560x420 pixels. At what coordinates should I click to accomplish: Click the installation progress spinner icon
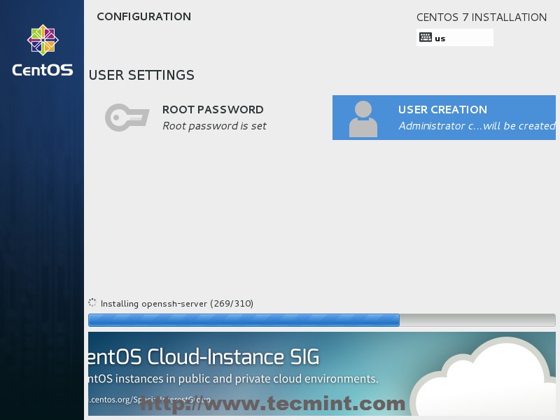(92, 303)
